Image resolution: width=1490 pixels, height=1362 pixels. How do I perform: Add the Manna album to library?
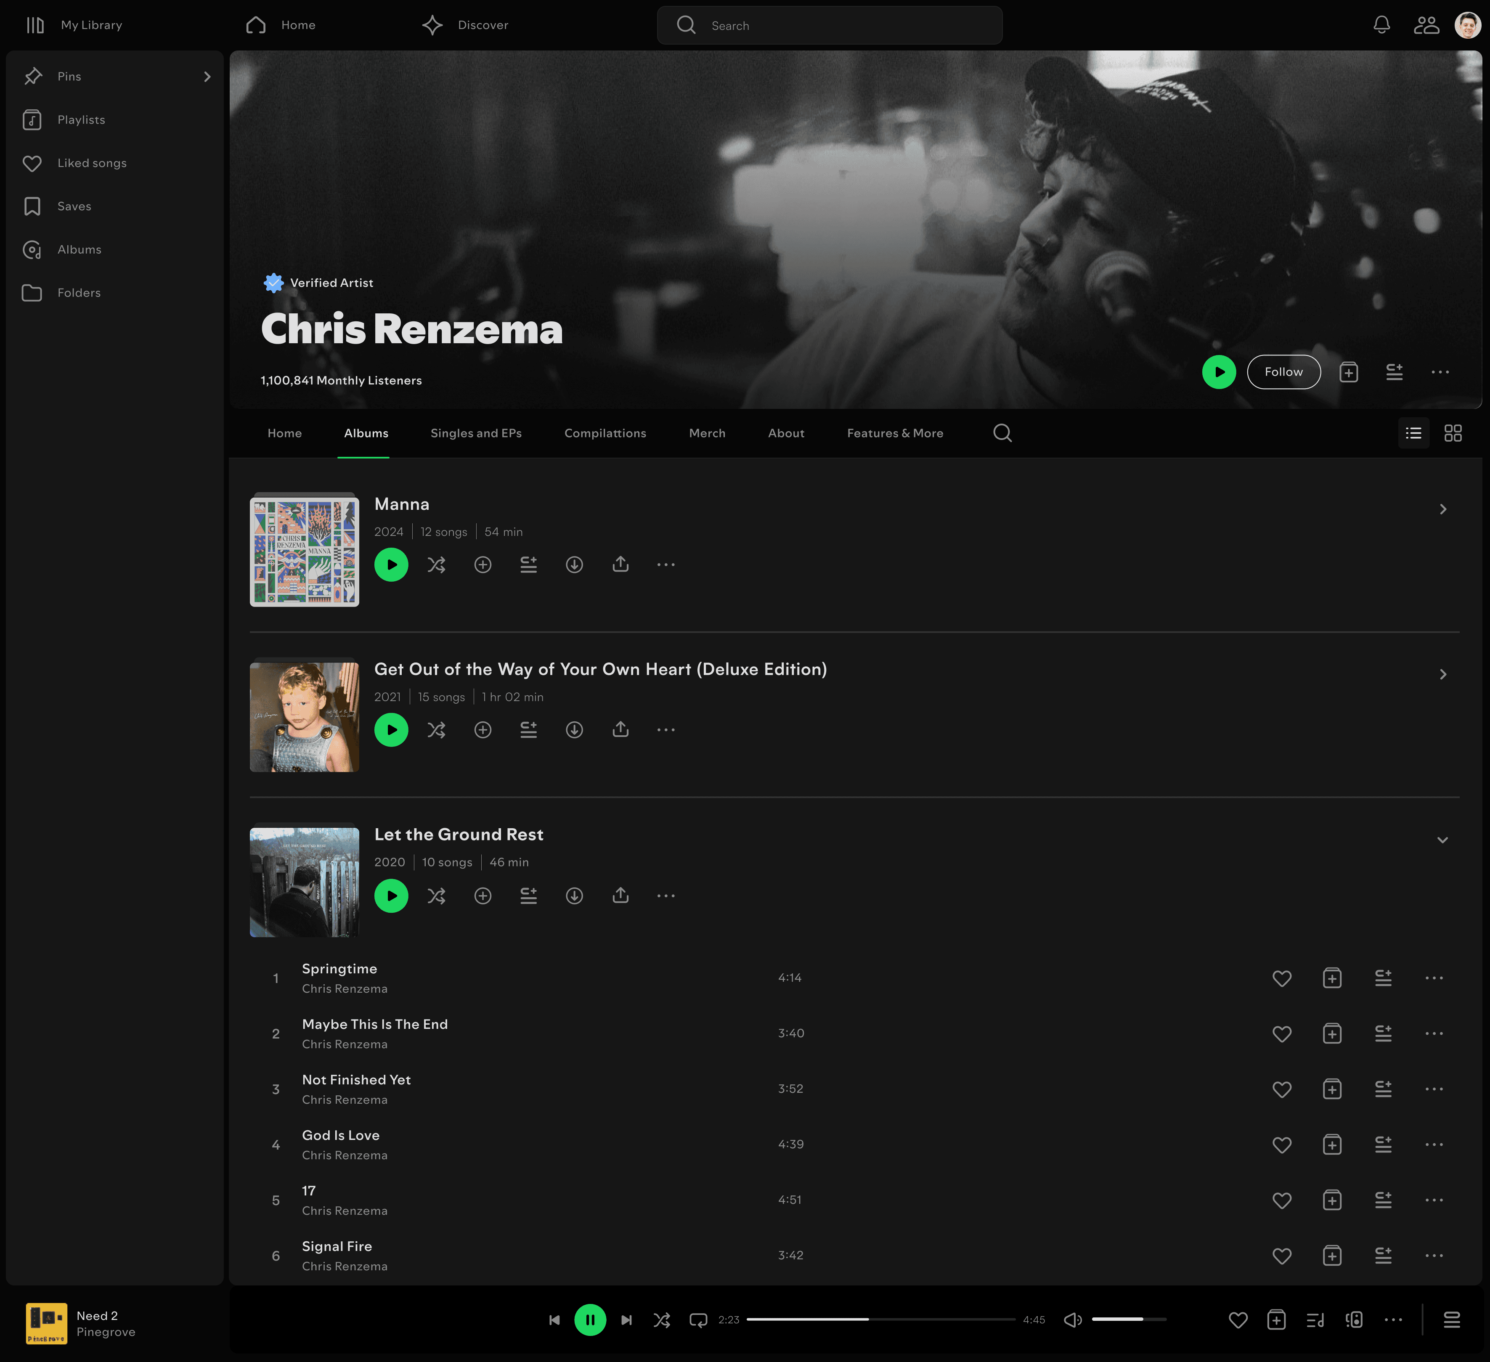pos(483,564)
